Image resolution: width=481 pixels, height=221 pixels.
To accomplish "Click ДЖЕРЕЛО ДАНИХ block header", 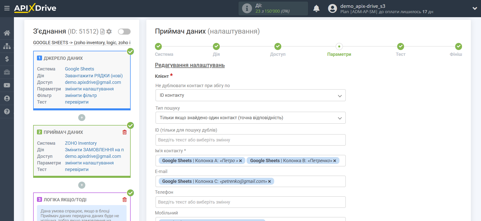I will tap(63, 58).
